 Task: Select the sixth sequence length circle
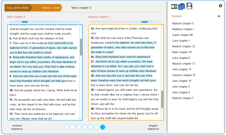[x=97, y=127]
